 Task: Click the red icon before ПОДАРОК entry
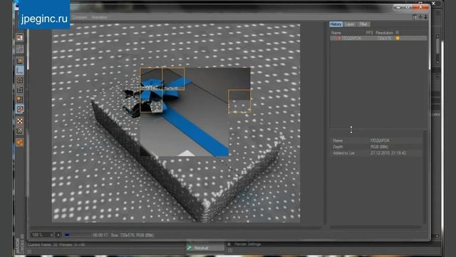point(339,38)
